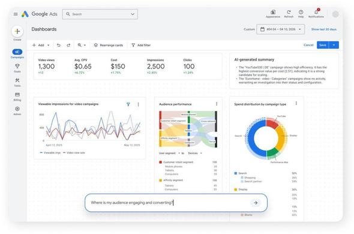
Task: Open the Add card dropdown
Action: pyautogui.click(x=41, y=45)
